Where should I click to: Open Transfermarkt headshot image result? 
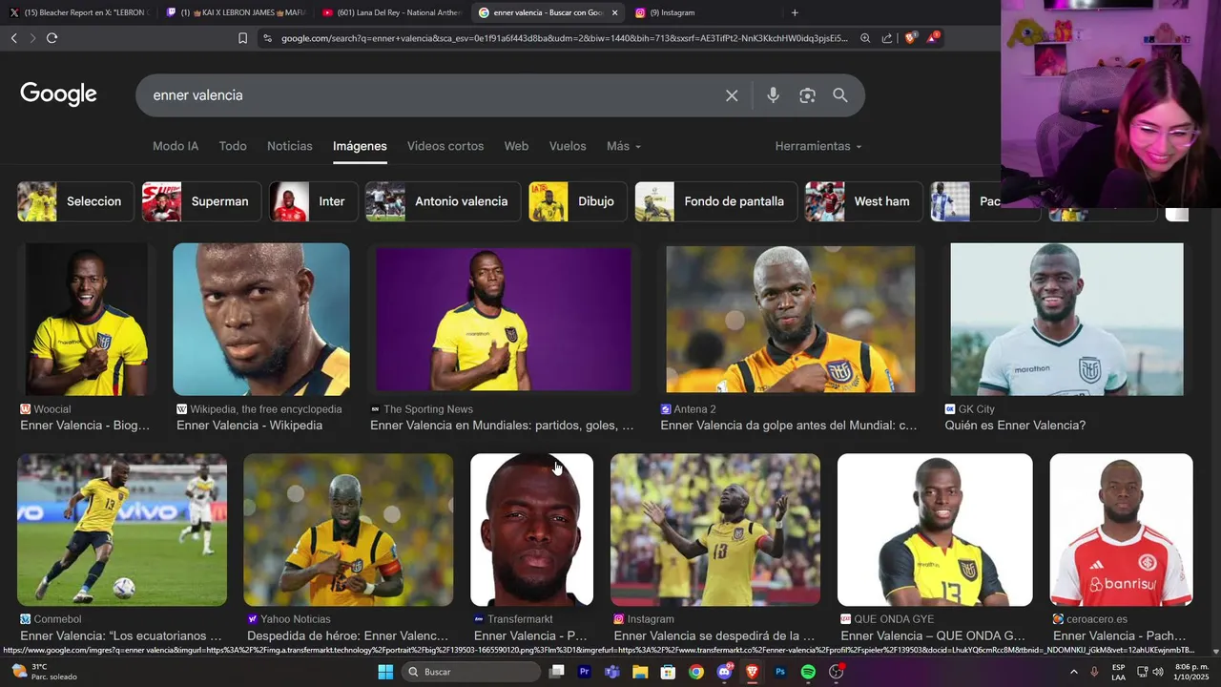pyautogui.click(x=531, y=530)
